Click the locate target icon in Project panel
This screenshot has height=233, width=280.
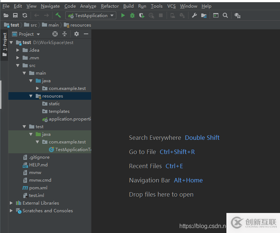pyautogui.click(x=55, y=34)
